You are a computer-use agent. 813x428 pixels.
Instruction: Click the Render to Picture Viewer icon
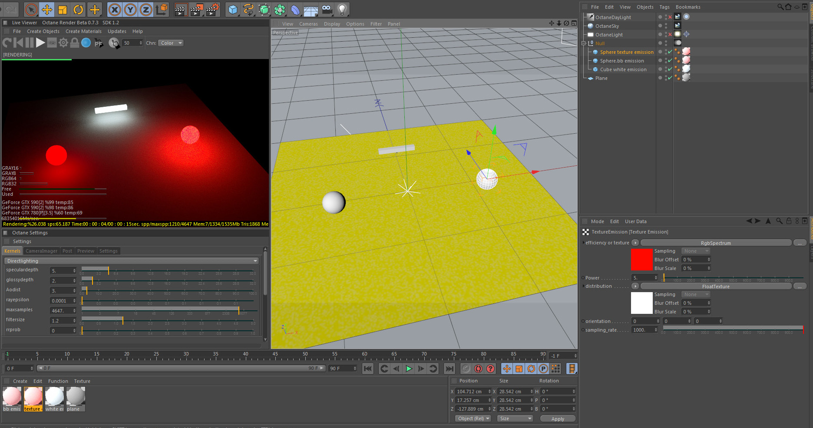pos(196,9)
